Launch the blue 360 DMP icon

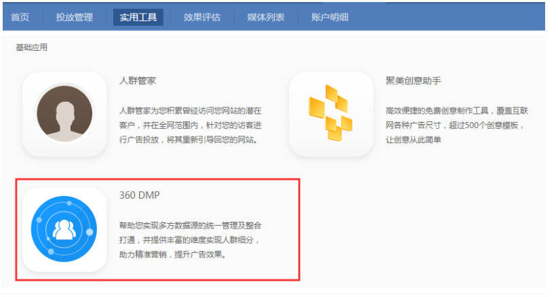[x=64, y=229]
